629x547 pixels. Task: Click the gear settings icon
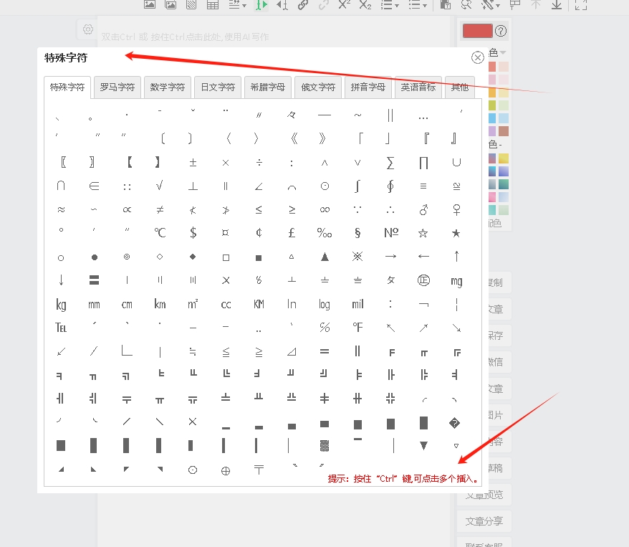point(87,29)
